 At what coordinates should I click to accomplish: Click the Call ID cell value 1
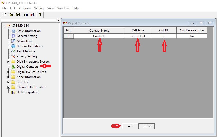164,36
